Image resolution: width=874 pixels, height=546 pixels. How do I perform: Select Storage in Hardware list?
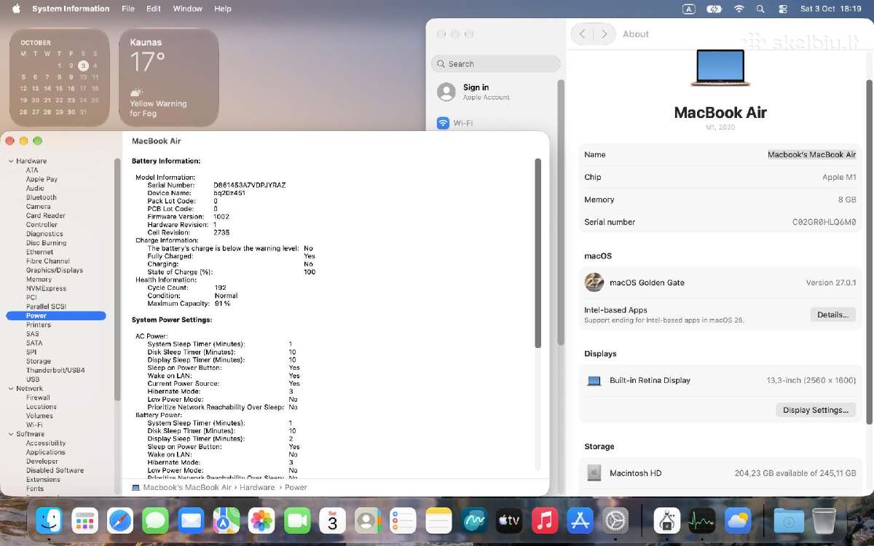pos(38,361)
